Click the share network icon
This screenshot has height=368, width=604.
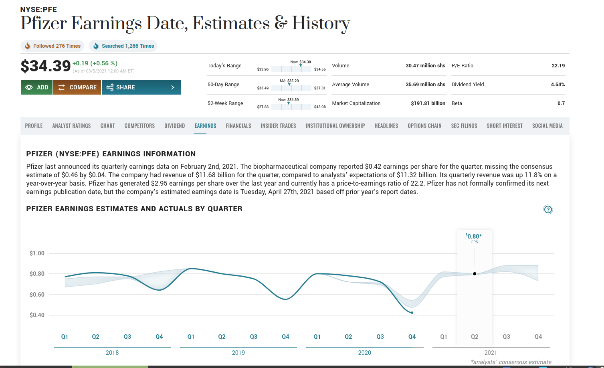110,87
